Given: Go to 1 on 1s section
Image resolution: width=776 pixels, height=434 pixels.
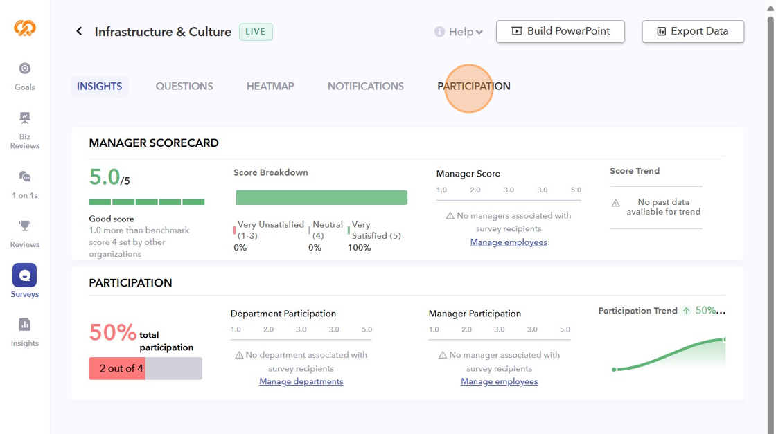Looking at the screenshot, I should point(25,177).
